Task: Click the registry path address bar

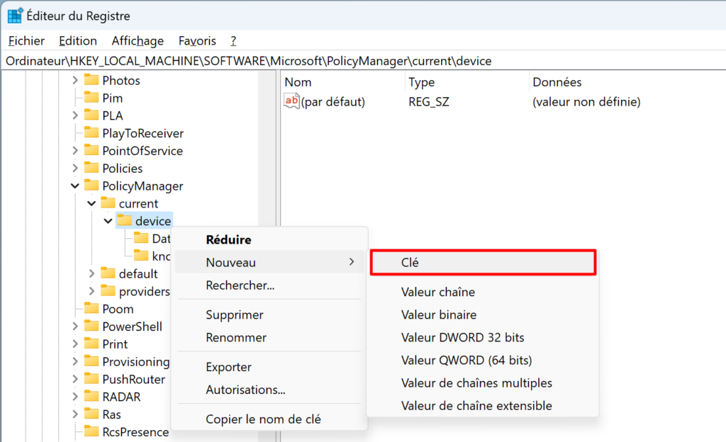Action: (x=363, y=61)
